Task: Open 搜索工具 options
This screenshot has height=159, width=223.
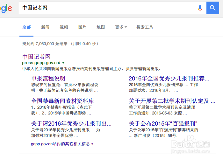Action: tap(145, 27)
